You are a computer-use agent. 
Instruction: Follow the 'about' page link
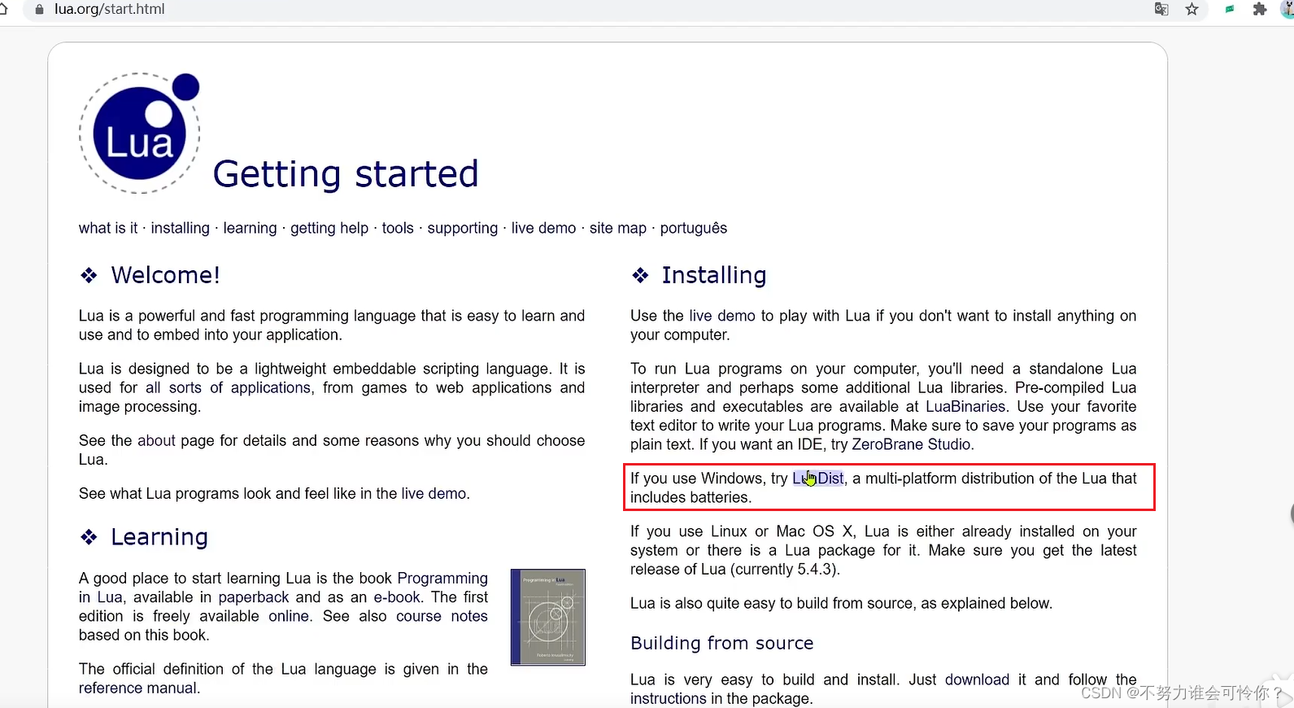pyautogui.click(x=156, y=440)
